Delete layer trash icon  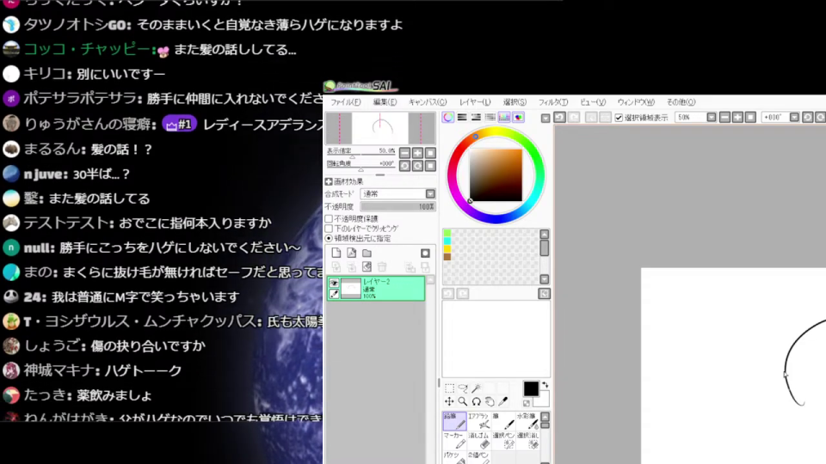pos(382,266)
